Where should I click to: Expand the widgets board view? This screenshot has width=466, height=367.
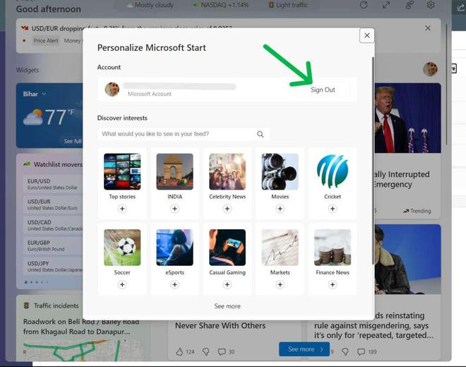(386, 5)
